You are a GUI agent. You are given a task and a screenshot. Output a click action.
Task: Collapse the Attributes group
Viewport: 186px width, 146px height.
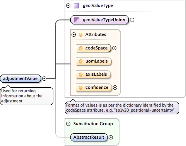tap(73, 34)
